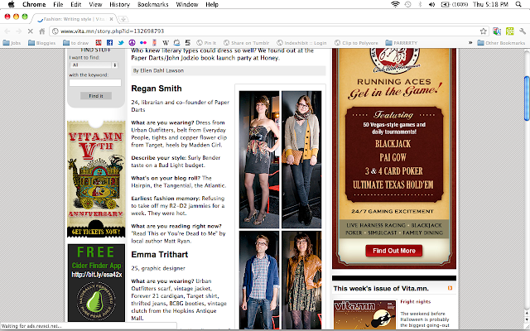This screenshot has width=530, height=331.
Task: Close the Fashion: Writing style tab
Action: [111, 19]
